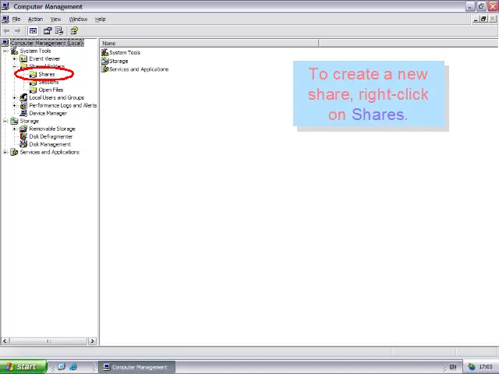Select Services and Applications in the left tree
This screenshot has width=499, height=374.
click(x=50, y=153)
